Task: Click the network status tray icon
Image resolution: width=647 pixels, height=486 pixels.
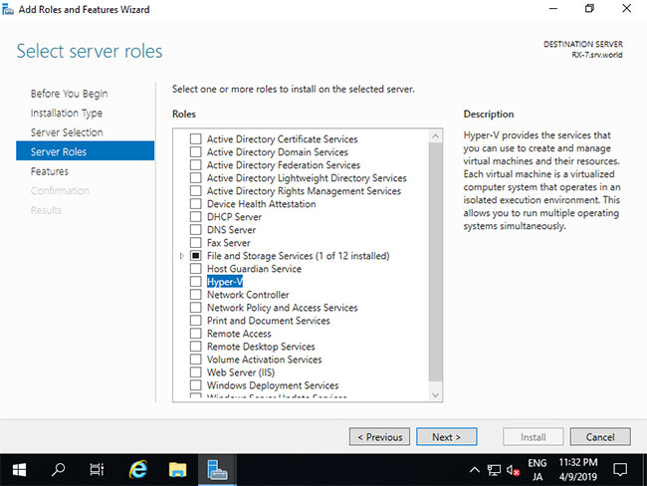Action: coord(494,470)
